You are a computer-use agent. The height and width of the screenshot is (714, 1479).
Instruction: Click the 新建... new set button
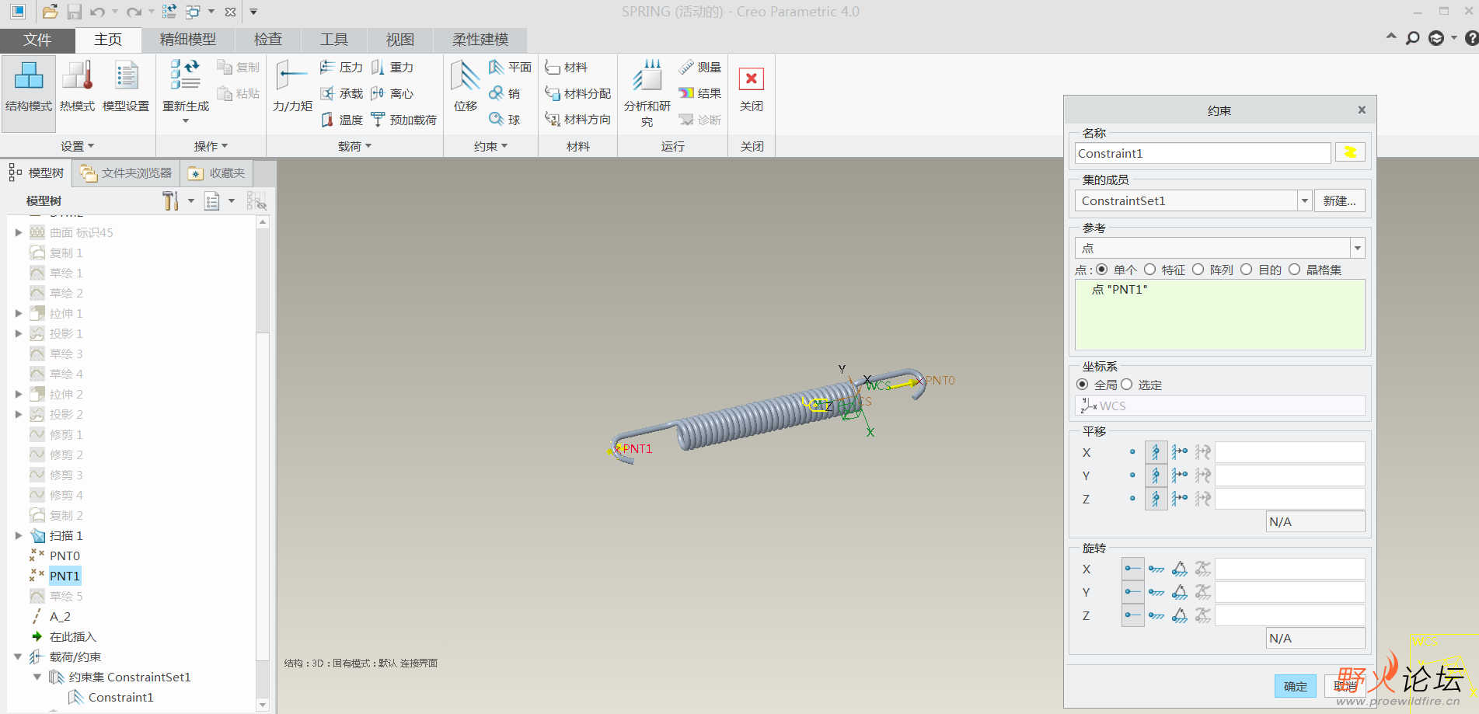click(x=1339, y=201)
